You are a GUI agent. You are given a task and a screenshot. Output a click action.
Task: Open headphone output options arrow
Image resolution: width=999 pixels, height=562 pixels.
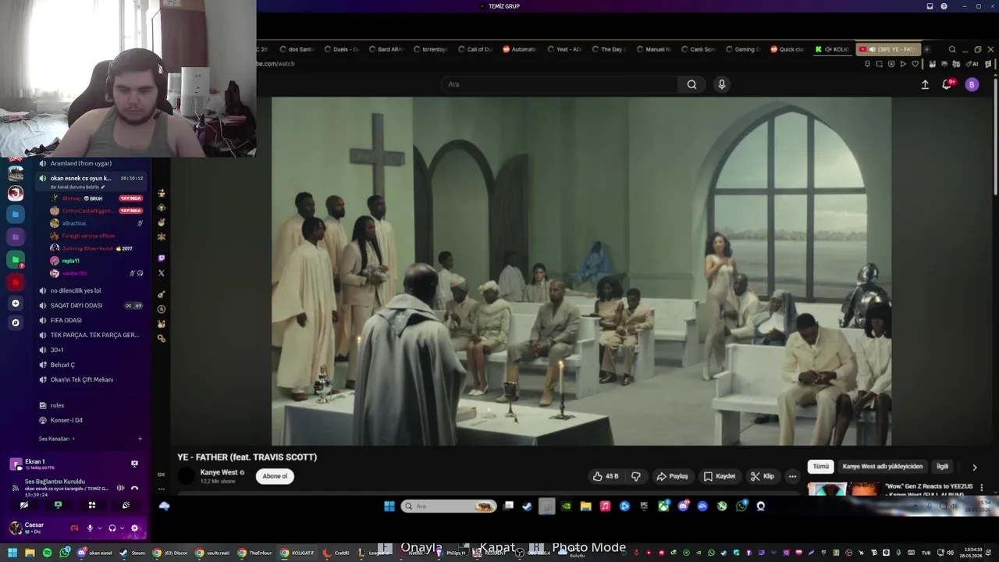click(122, 528)
